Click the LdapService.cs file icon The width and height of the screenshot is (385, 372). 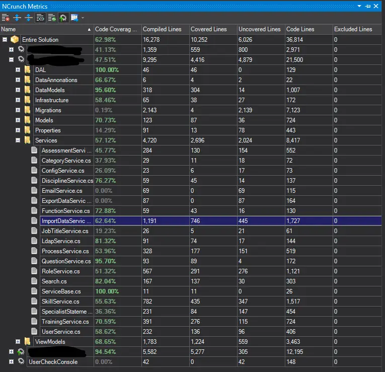click(x=34, y=241)
